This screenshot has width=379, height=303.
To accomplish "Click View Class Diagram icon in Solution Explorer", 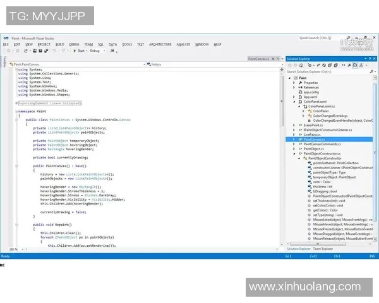I will [361, 65].
